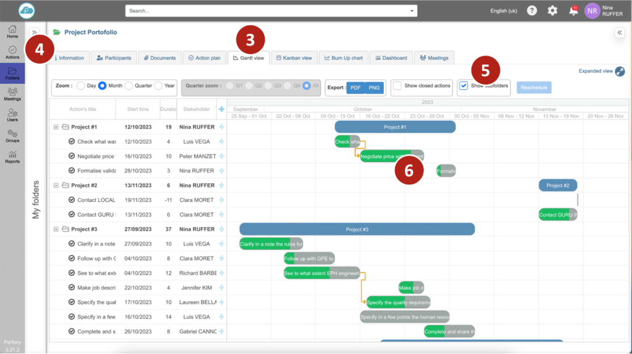
Task: Open Meetings in the left sidebar
Action: click(12, 94)
